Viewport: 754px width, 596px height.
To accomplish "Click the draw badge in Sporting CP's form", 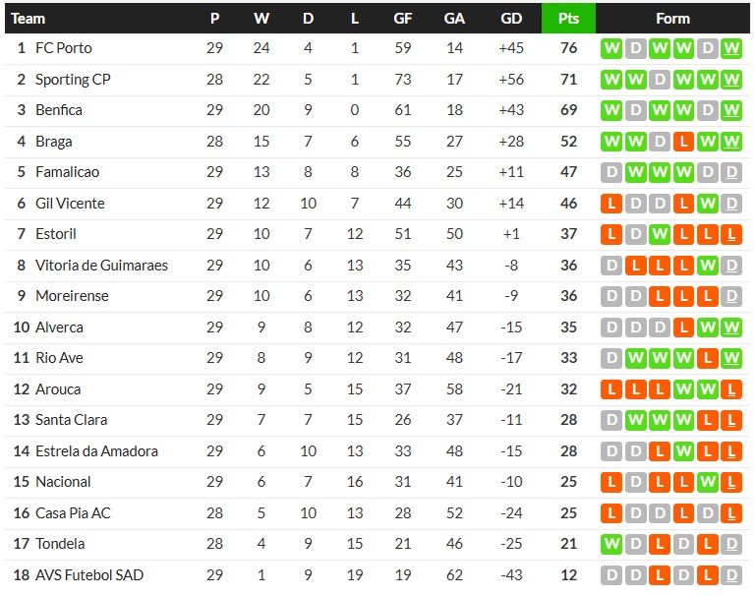I will pyautogui.click(x=660, y=80).
